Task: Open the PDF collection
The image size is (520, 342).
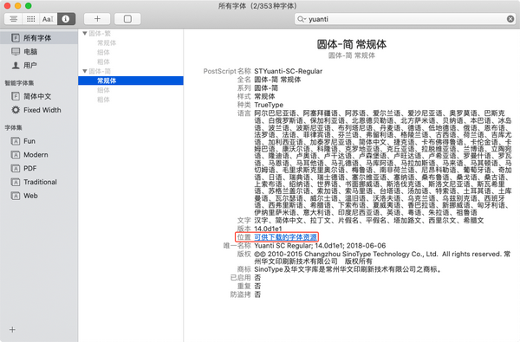Action: pos(39,168)
